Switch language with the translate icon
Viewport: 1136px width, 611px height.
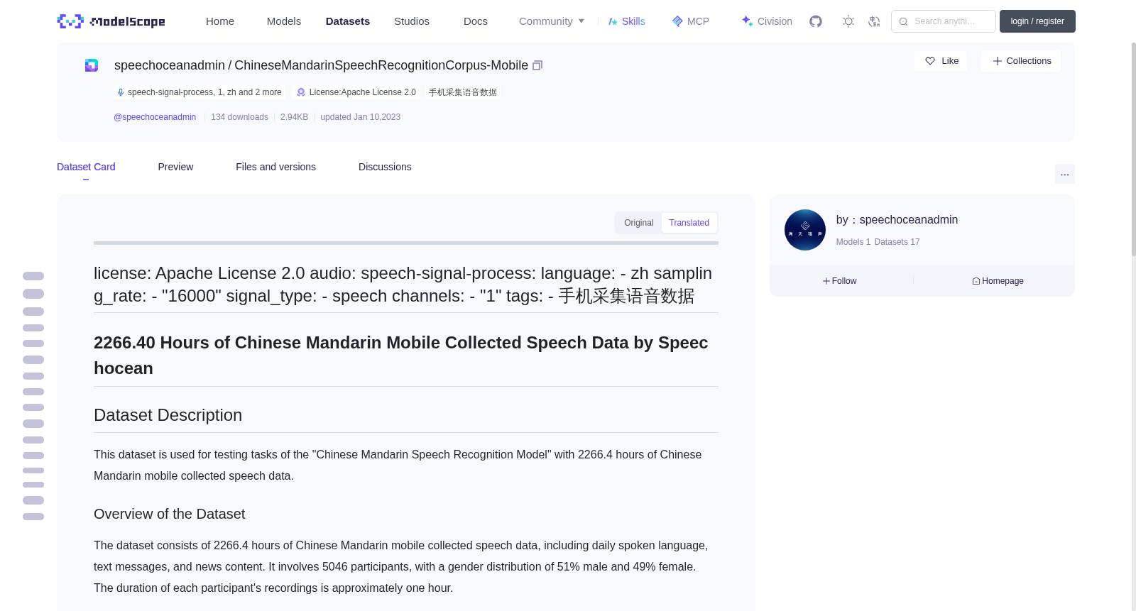point(874,21)
